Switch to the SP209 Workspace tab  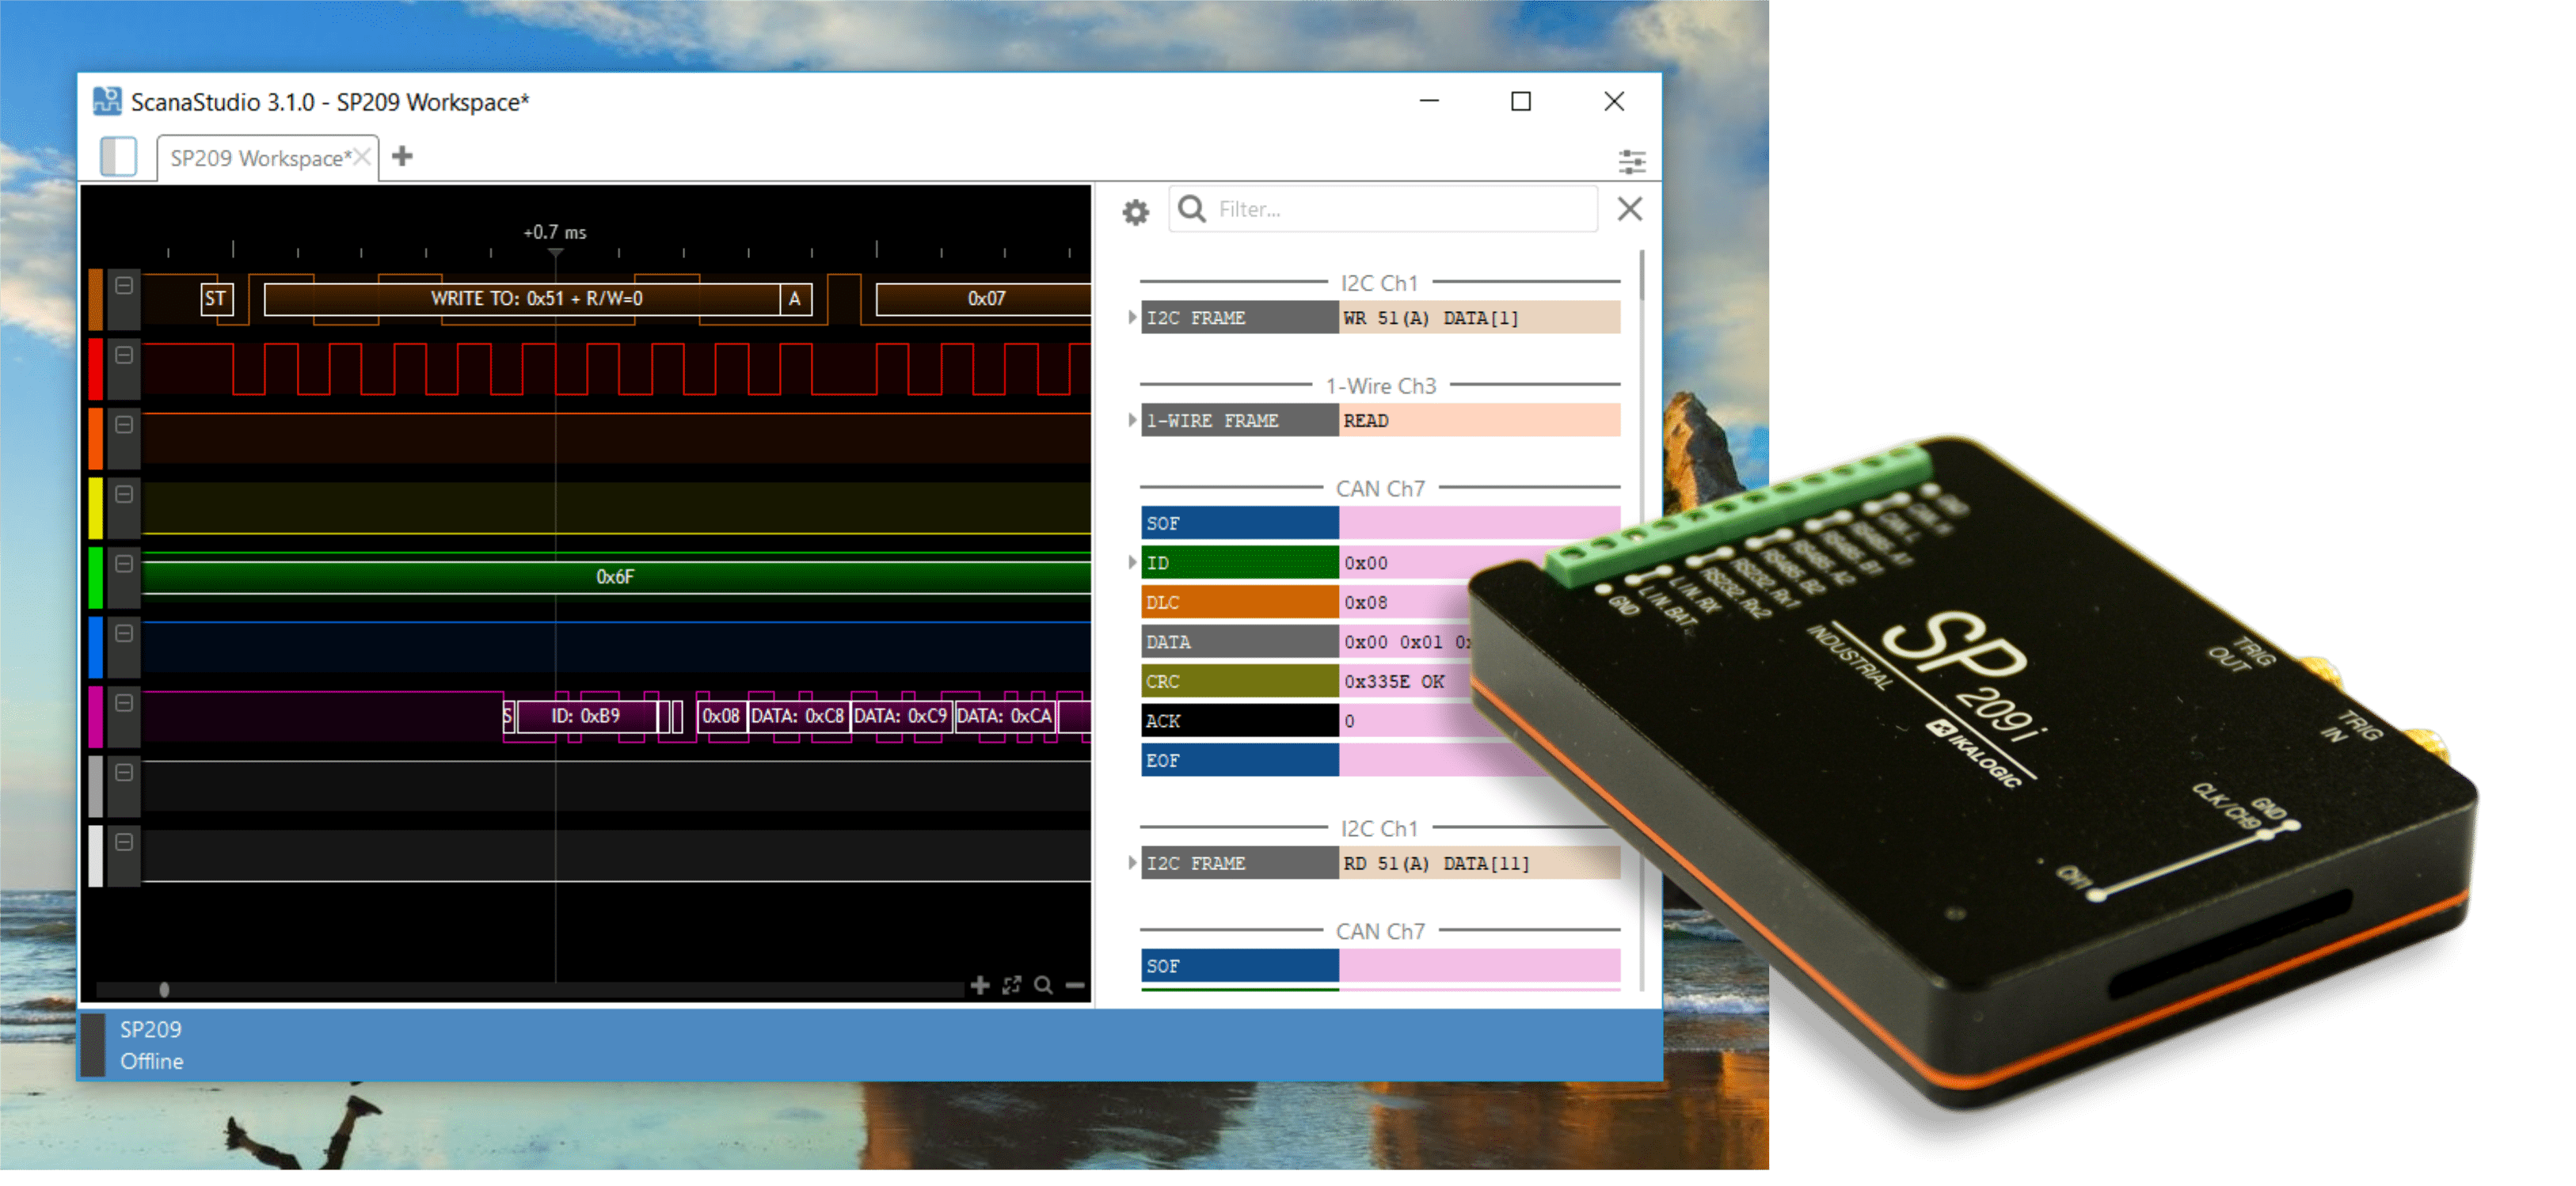260,157
